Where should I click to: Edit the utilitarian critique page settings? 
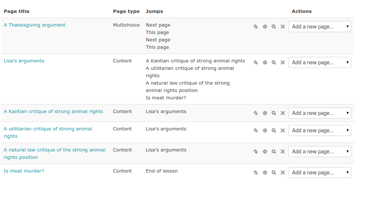point(265,130)
